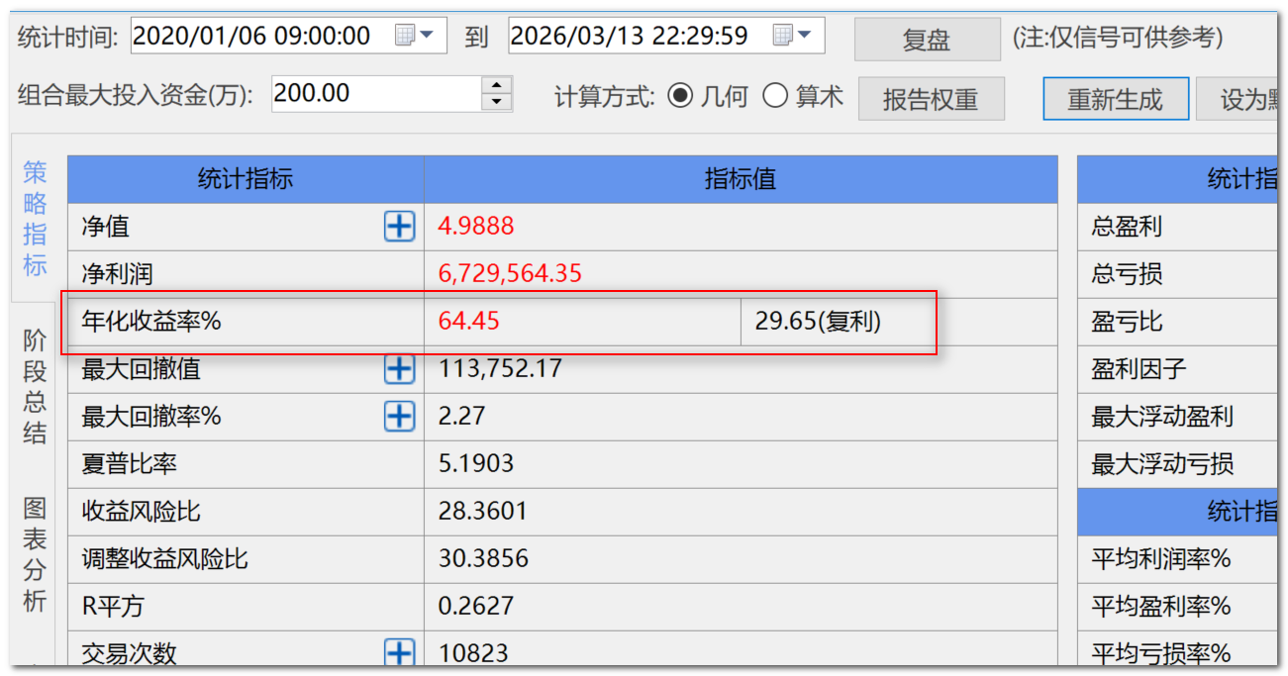Open end date calendar dropdown
Image resolution: width=1288 pixels, height=676 pixels.
point(792,36)
